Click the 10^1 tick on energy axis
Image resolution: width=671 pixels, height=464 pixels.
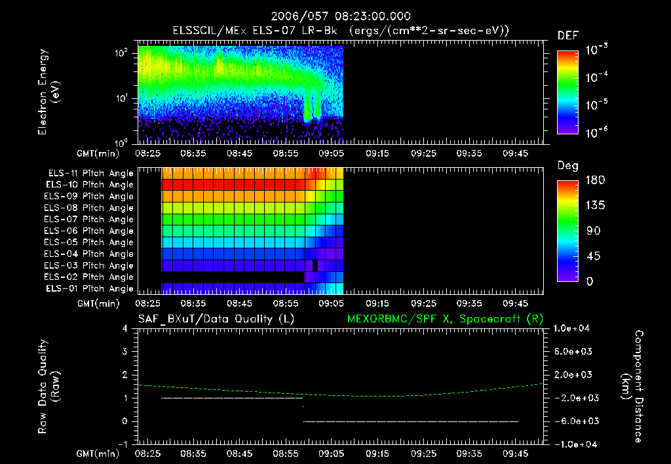(x=121, y=98)
